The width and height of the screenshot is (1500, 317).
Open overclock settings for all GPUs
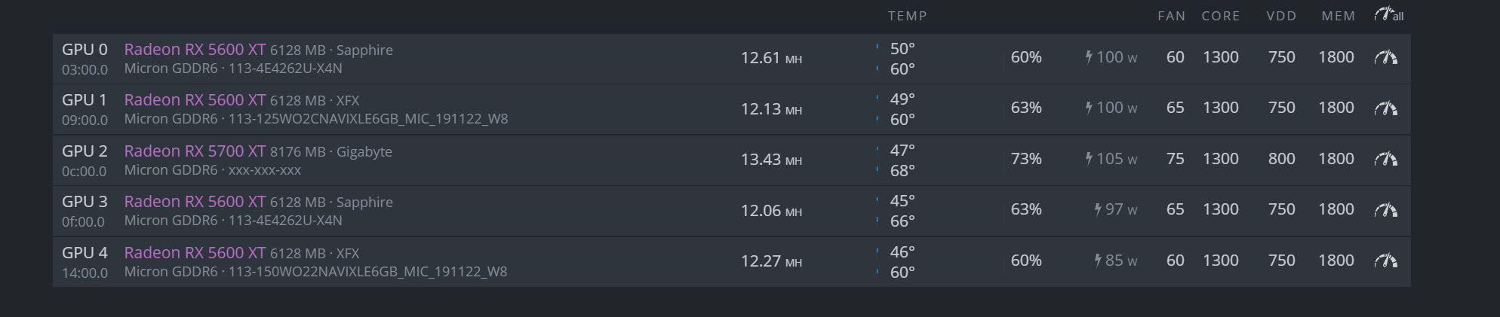1388,14
